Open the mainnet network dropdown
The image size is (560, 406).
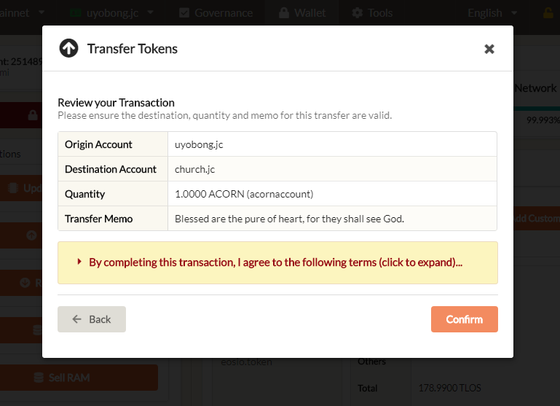[25, 12]
